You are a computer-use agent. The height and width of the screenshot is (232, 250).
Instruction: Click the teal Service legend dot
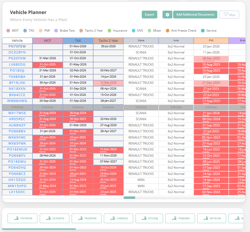pos(203,31)
